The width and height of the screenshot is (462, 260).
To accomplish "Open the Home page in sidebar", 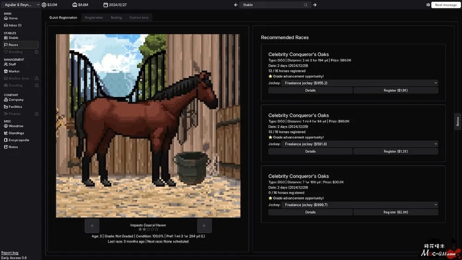I will pyautogui.click(x=11, y=18).
